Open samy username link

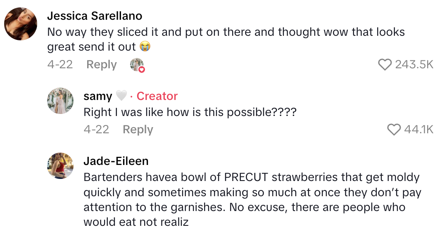(97, 96)
